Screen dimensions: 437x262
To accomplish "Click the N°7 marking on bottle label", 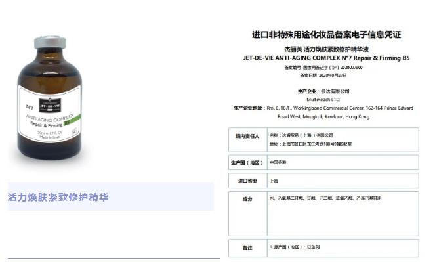I will 30,107.
